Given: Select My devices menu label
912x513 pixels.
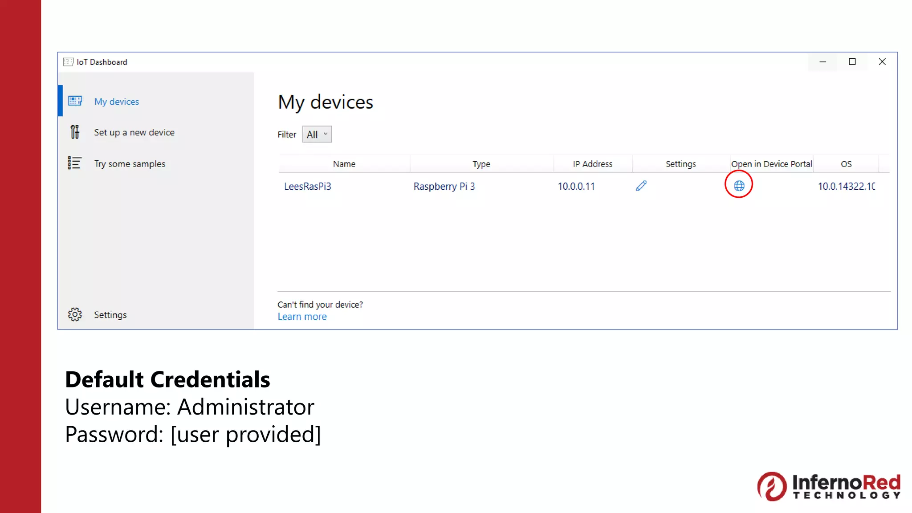Looking at the screenshot, I should (117, 102).
